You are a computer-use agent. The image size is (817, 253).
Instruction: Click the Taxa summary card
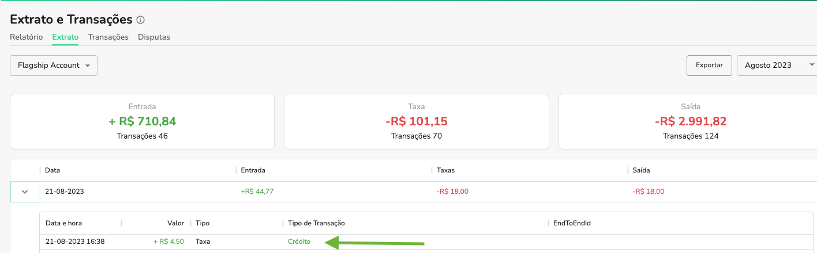416,121
